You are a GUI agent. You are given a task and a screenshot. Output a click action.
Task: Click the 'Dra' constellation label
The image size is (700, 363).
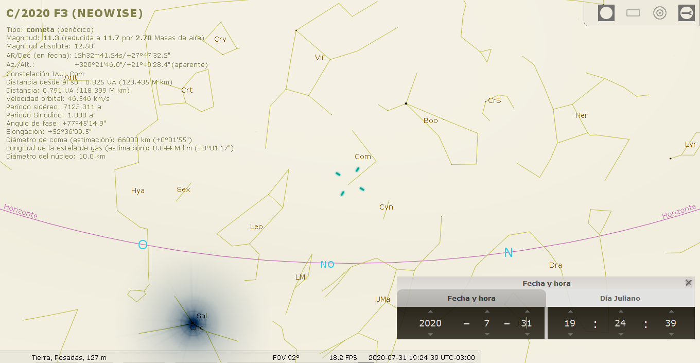555,266
